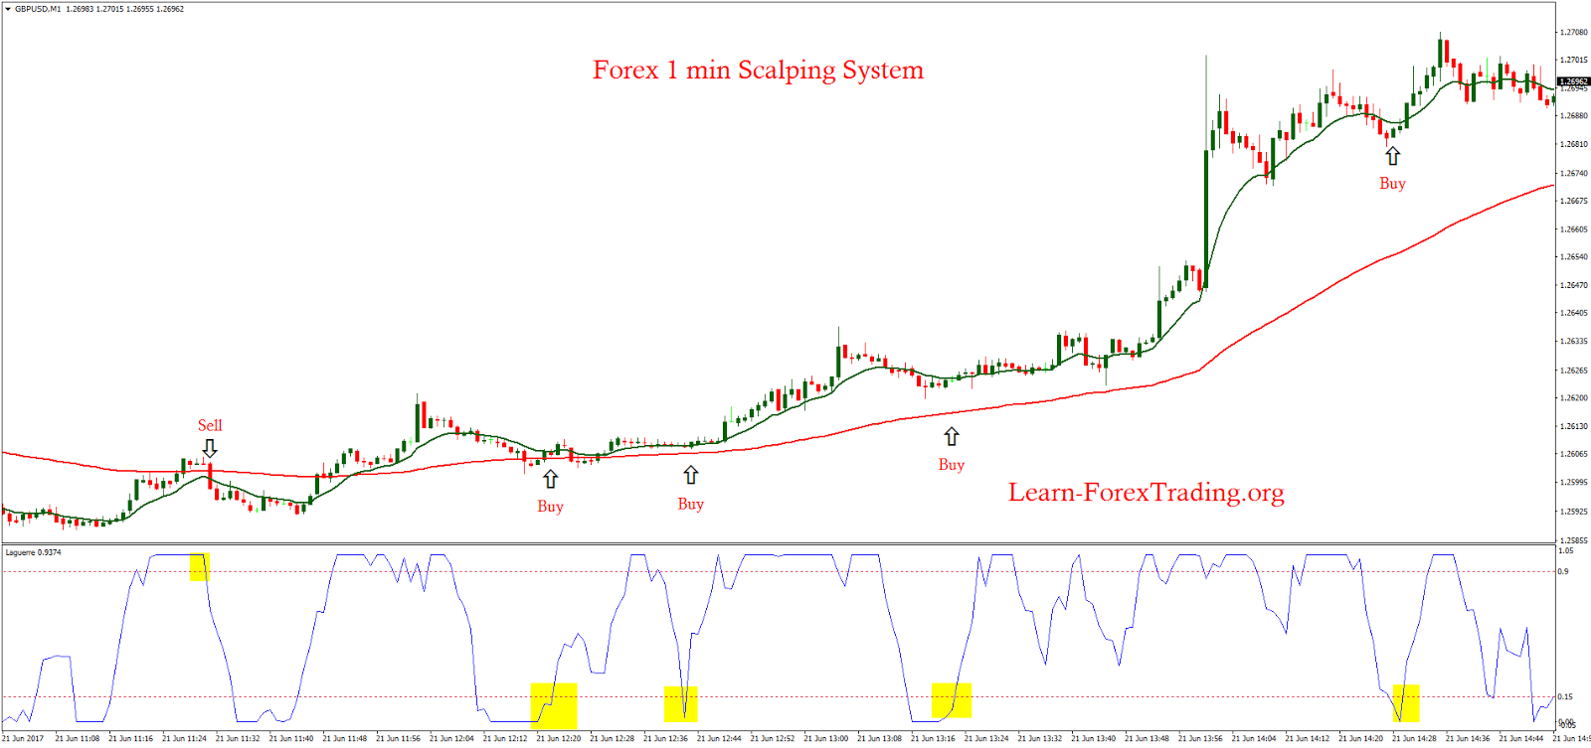The width and height of the screenshot is (1591, 748).
Task: Click price axis value 1.26605
Action: [x=1573, y=229]
